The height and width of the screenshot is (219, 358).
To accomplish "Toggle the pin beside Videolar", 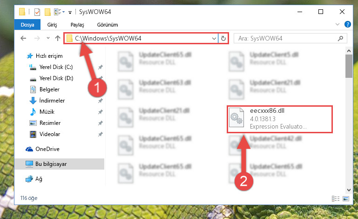I will tap(100, 134).
